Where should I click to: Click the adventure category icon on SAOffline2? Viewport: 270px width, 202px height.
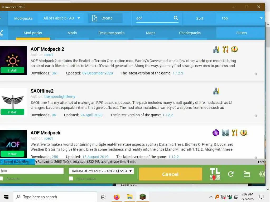click(216, 91)
